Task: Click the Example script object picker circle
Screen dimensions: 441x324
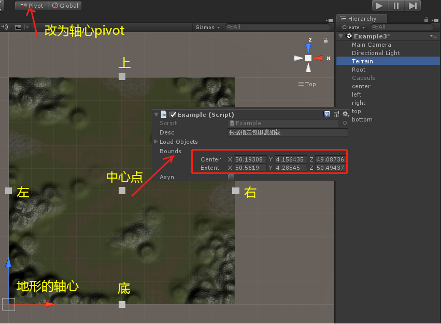Action: (345, 123)
